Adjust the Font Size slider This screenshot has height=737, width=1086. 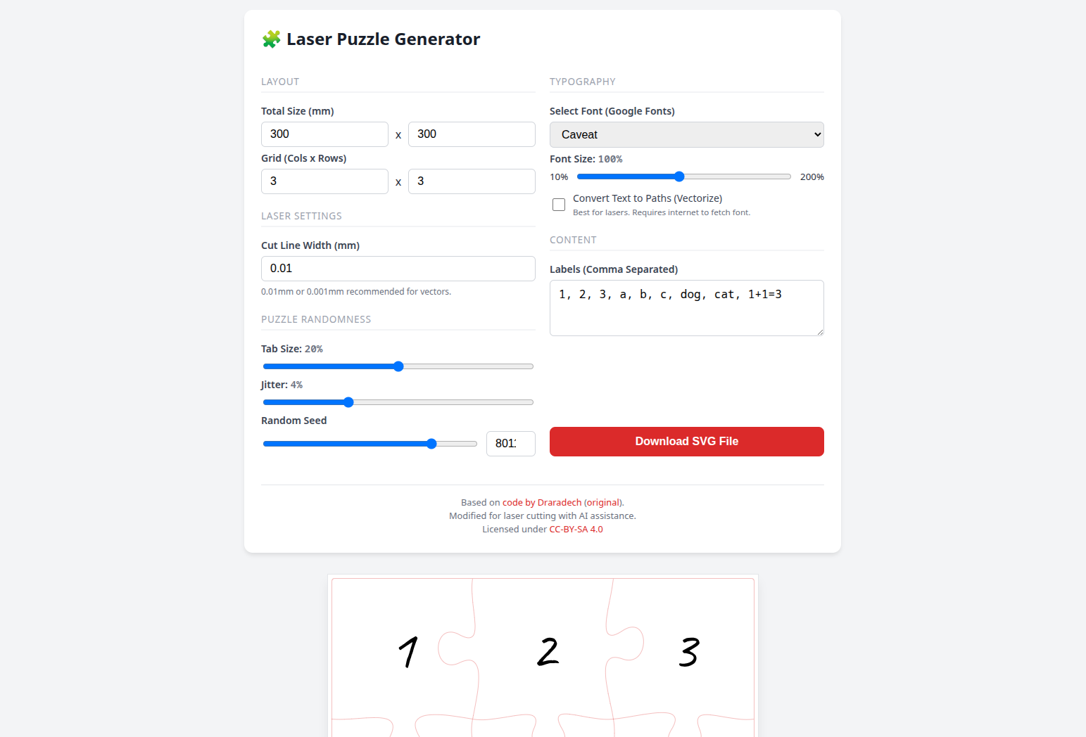pos(683,177)
